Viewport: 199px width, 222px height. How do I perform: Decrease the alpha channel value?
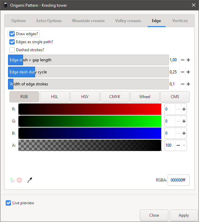(x=178, y=145)
